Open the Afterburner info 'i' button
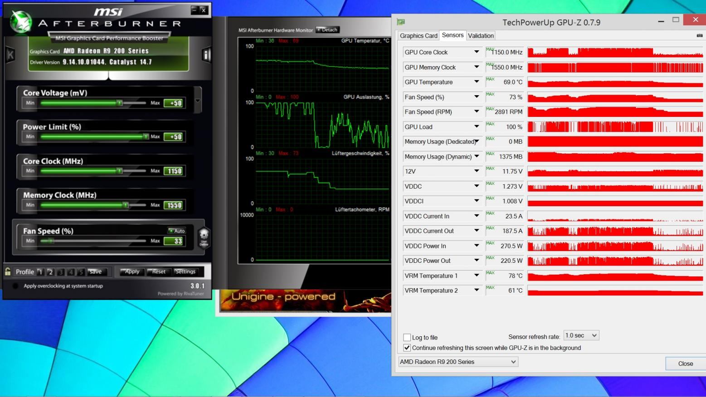The width and height of the screenshot is (706, 397). pos(206,55)
